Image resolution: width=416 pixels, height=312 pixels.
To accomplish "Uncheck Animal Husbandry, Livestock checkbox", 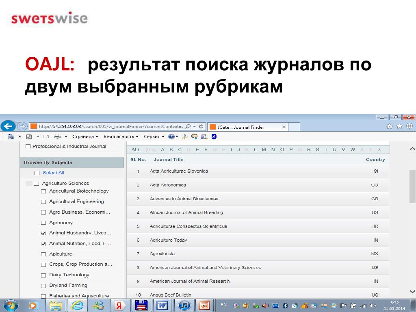I will 43,233.
